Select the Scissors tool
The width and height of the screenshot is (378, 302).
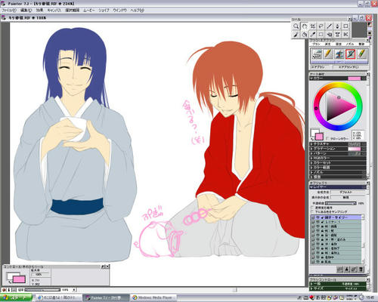(x=345, y=34)
